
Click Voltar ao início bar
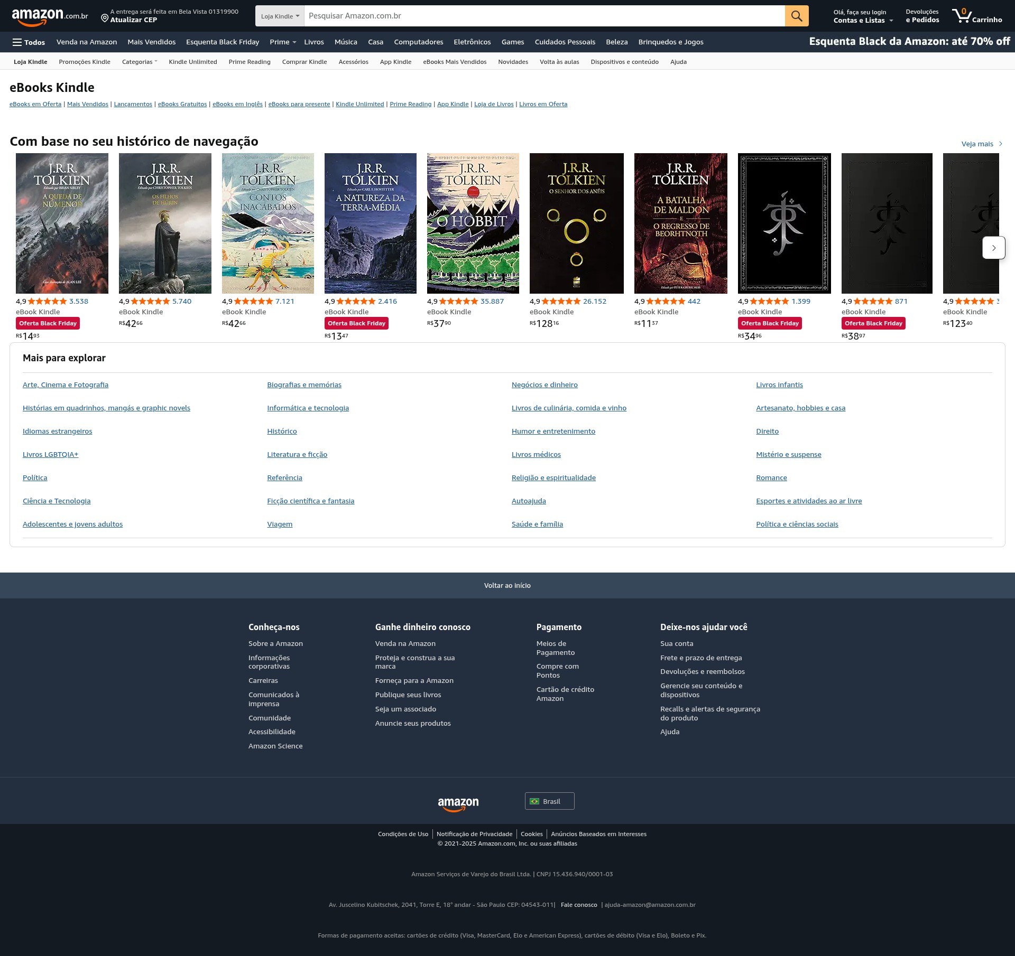click(508, 585)
